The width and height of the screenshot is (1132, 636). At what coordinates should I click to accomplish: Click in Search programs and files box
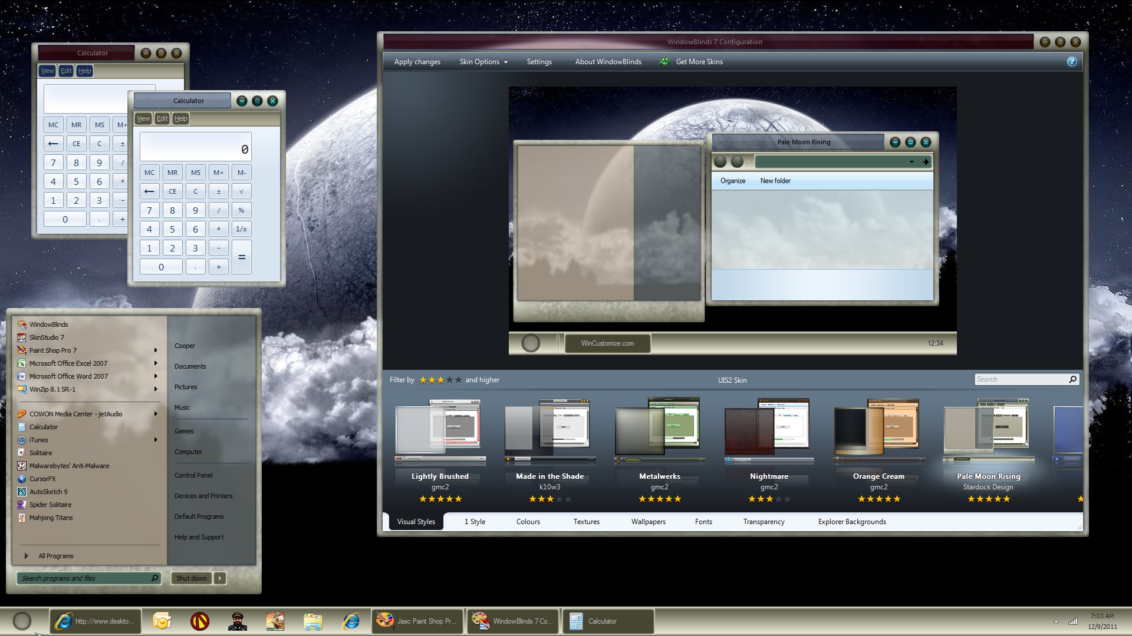88,578
